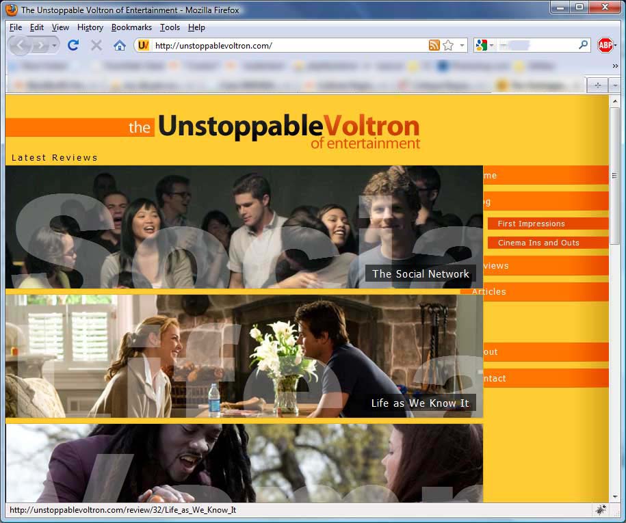Show more bookmarks chevron
Viewport: 626px width, 523px height.
615,66
